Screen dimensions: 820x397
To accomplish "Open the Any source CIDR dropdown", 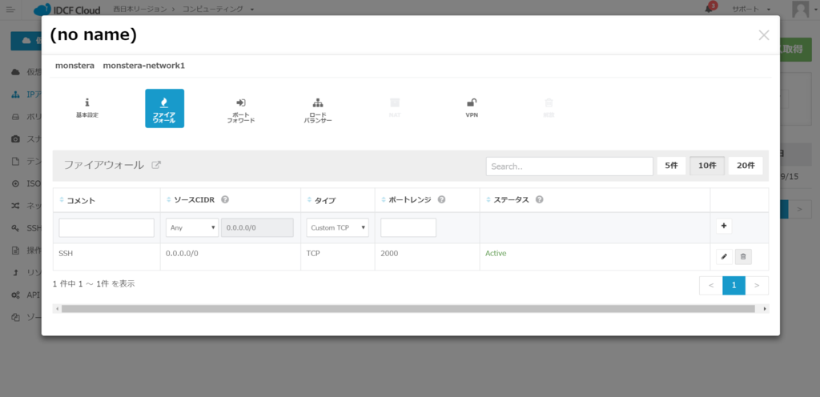I will pos(192,228).
